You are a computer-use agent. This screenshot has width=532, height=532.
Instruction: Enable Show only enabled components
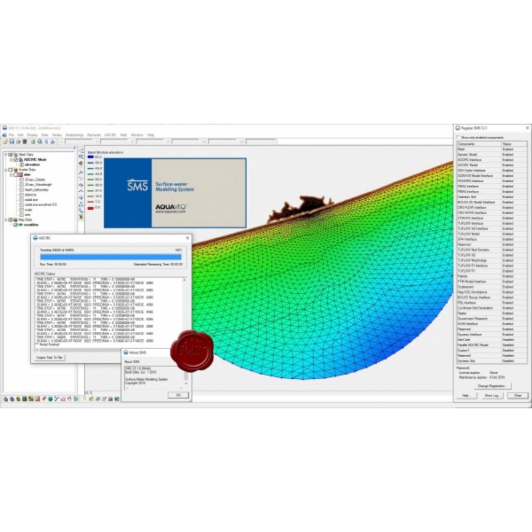pos(458,136)
